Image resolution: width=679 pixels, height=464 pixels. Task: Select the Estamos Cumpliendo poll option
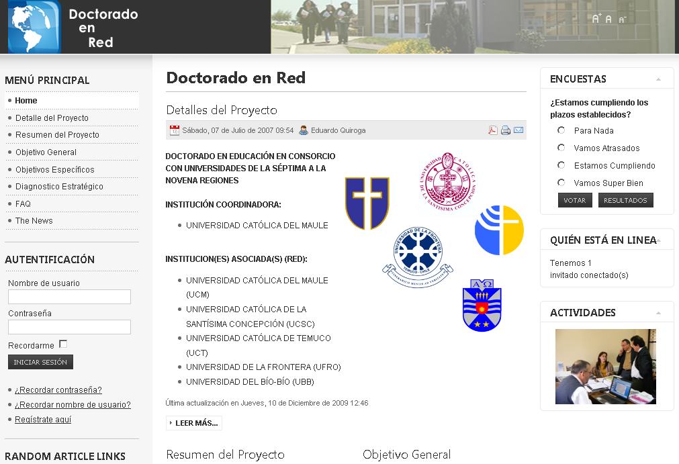561,165
